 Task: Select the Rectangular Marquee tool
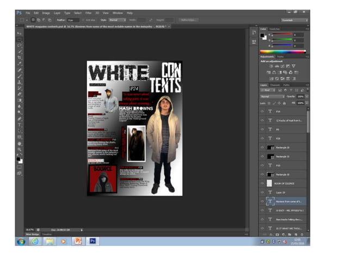[20, 40]
